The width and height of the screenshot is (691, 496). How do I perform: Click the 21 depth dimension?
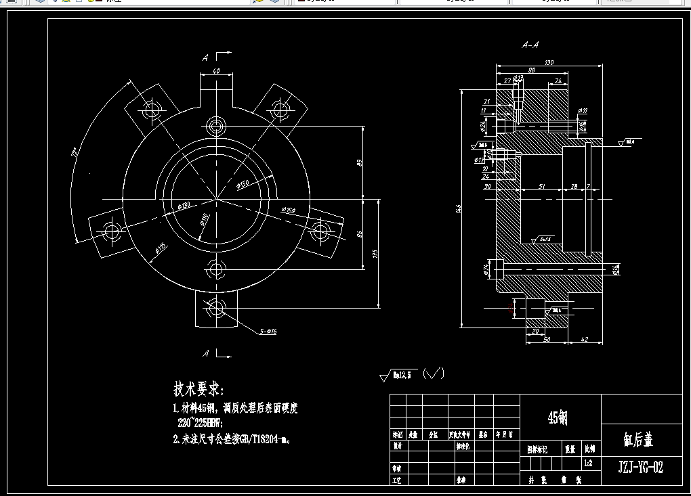[486, 102]
